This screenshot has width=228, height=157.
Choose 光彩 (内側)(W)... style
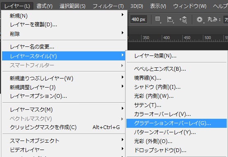pos(177,96)
